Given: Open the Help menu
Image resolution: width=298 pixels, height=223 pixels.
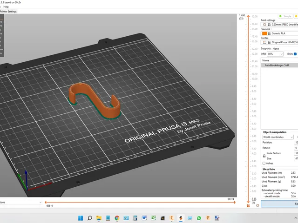Looking at the screenshot, I should click(x=6, y=7).
